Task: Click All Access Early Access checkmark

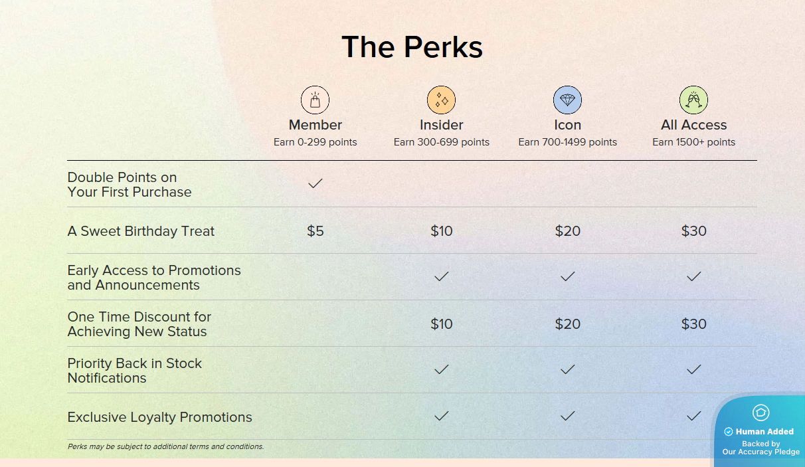Action: 693,277
